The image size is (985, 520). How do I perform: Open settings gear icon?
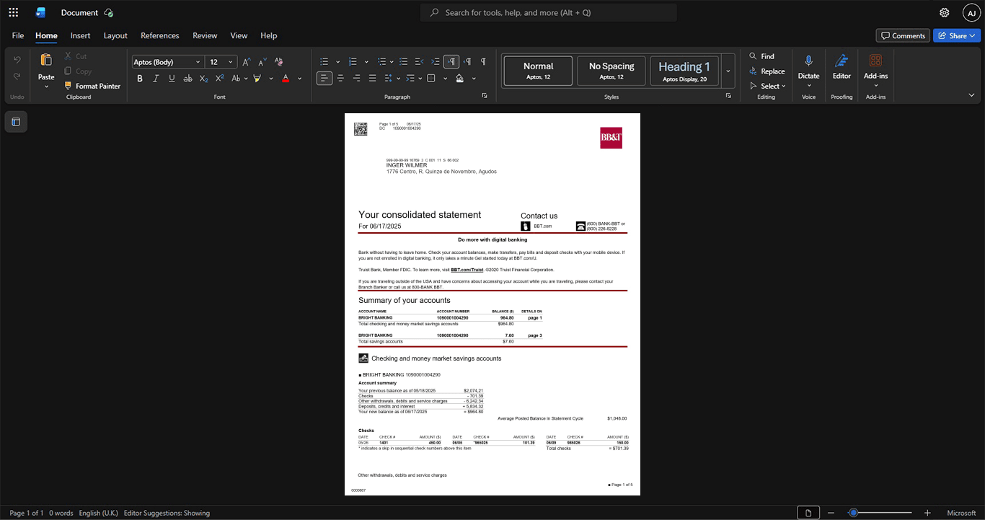coord(944,12)
